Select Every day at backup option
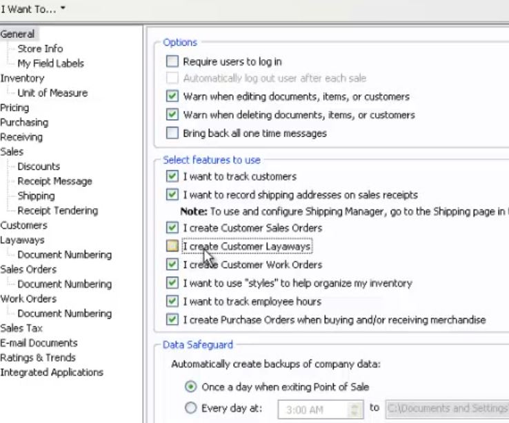Viewport: 509px width, 423px height. pyautogui.click(x=191, y=408)
